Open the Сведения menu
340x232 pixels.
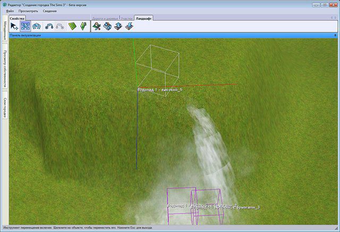(x=50, y=11)
